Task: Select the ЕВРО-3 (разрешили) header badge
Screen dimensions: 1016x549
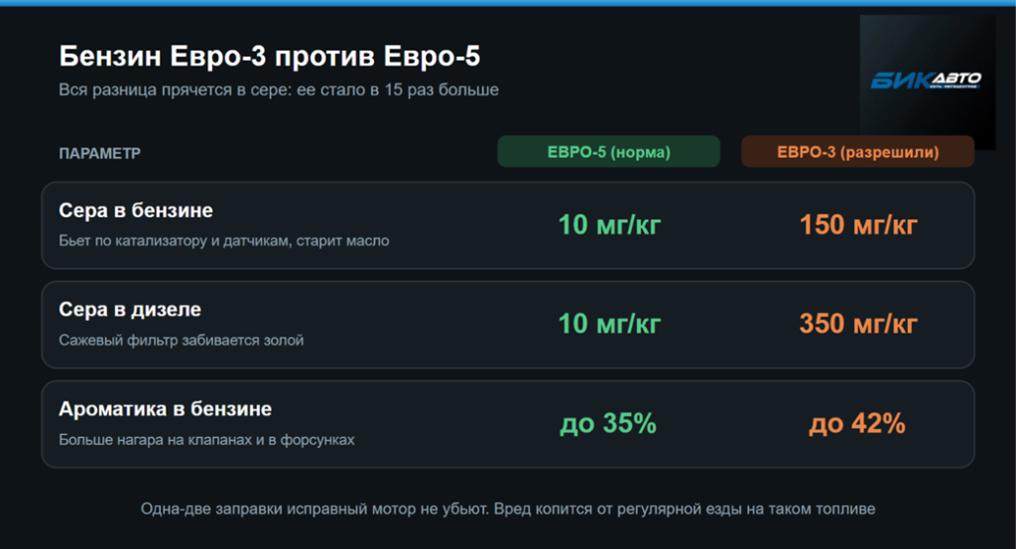Action: tap(857, 152)
